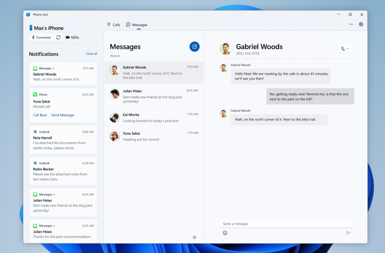
Task: Click Call Back for Yuna Sakai's missed call
Action: tap(40, 115)
